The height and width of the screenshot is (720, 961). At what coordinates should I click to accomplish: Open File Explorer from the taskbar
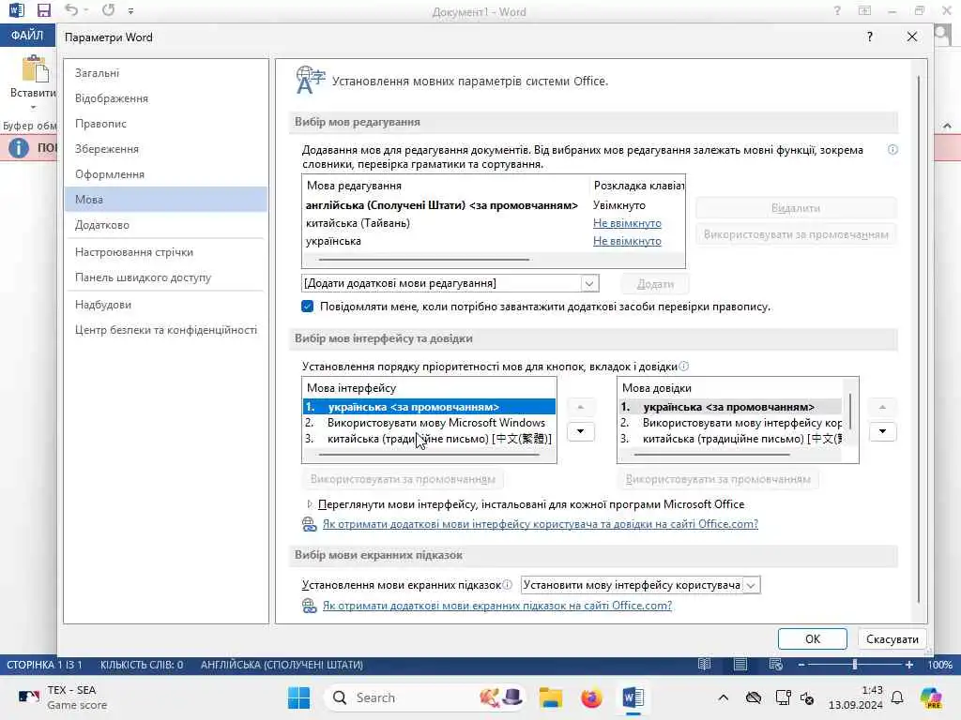[x=550, y=697]
